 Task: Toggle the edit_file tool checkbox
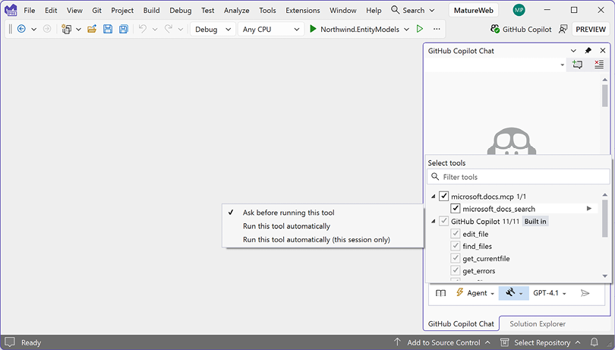click(456, 234)
